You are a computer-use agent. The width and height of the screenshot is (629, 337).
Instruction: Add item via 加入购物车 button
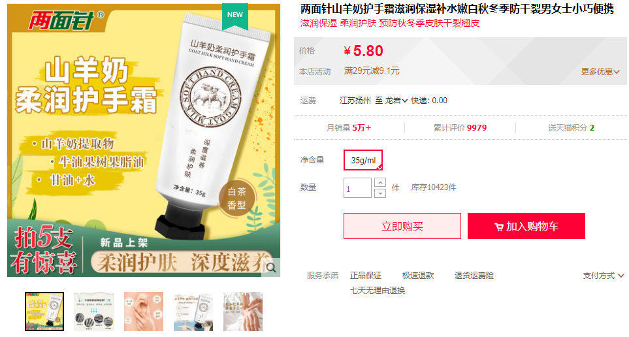click(x=526, y=226)
